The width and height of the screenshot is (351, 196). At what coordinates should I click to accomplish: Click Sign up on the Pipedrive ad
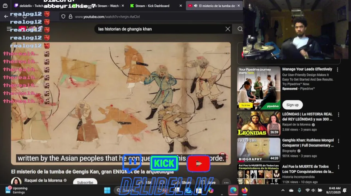click(292, 105)
